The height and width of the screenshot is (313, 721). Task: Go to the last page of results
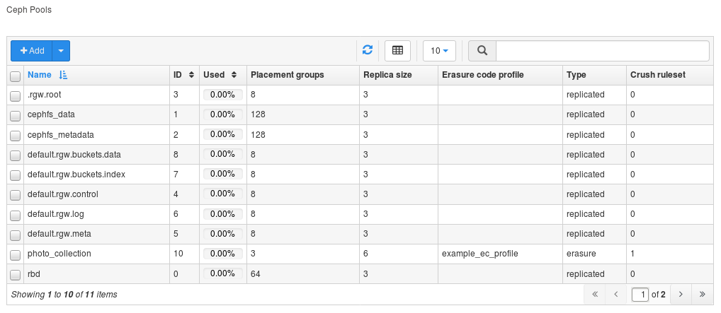pos(702,294)
